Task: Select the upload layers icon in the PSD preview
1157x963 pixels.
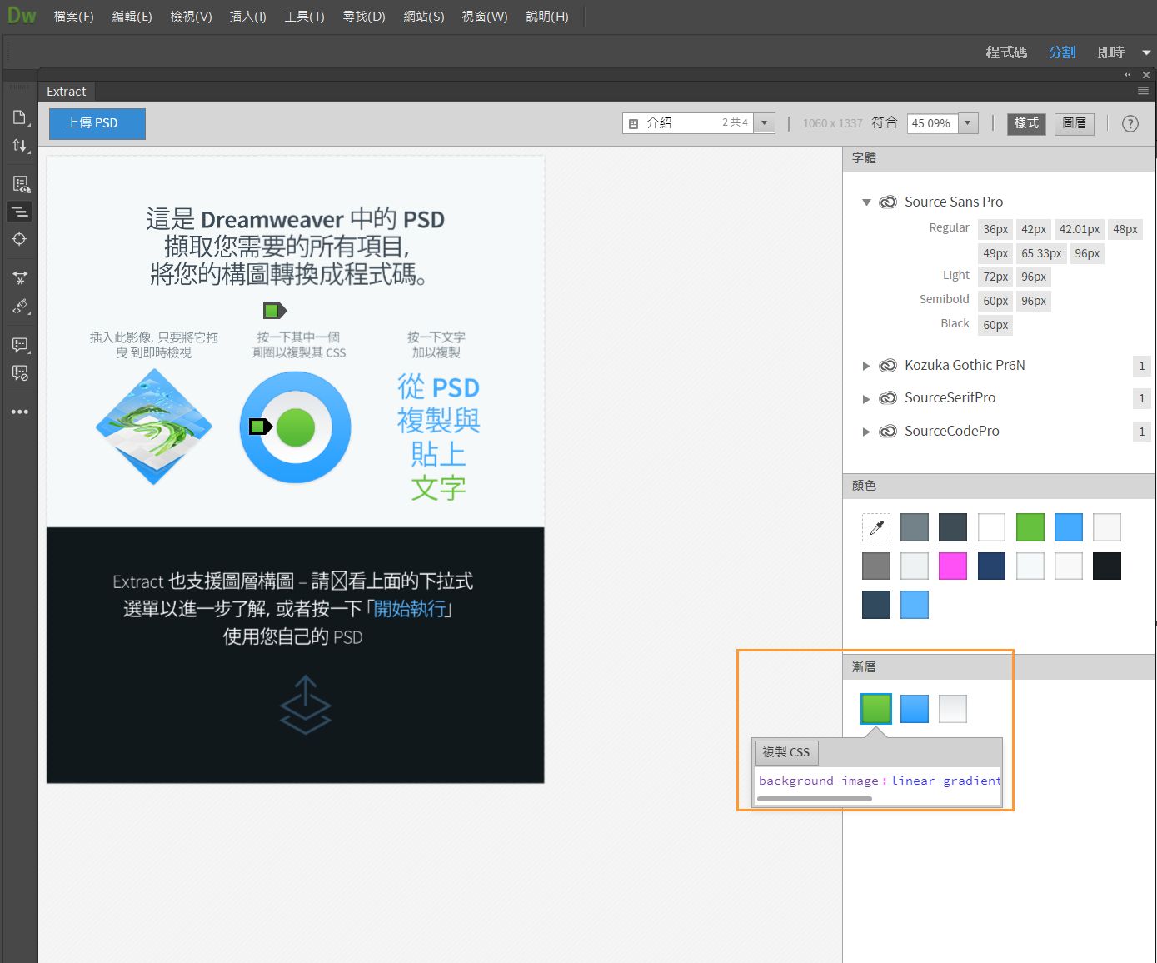Action: tap(306, 705)
